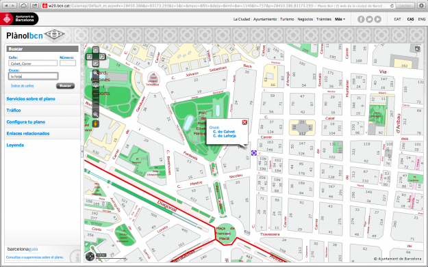This screenshot has width=428, height=267.
Task: Open the Twitter social icon
Action: coord(369,19)
